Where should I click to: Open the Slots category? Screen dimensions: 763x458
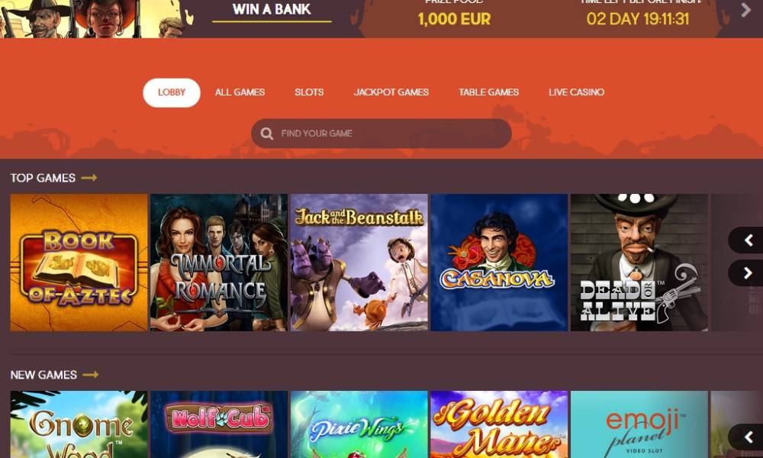[x=309, y=92]
